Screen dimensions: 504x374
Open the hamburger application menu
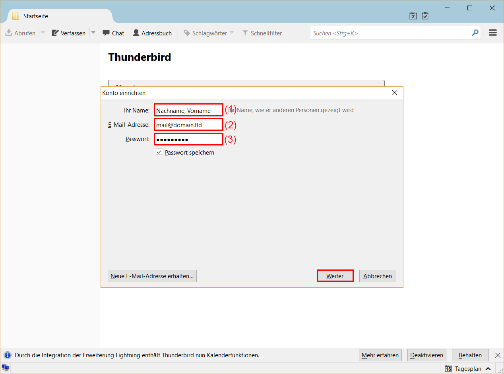[493, 33]
